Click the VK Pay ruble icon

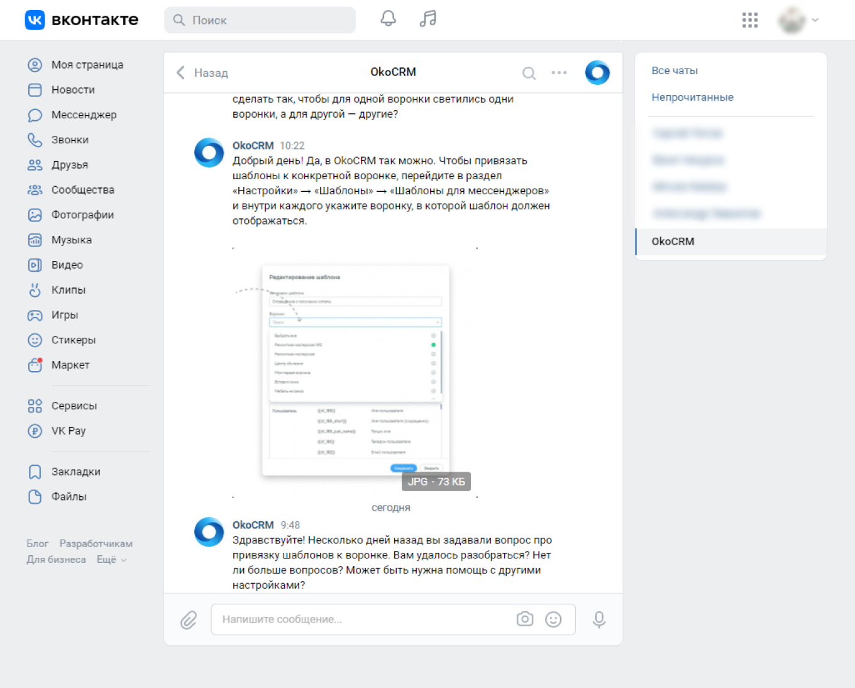pyautogui.click(x=35, y=431)
